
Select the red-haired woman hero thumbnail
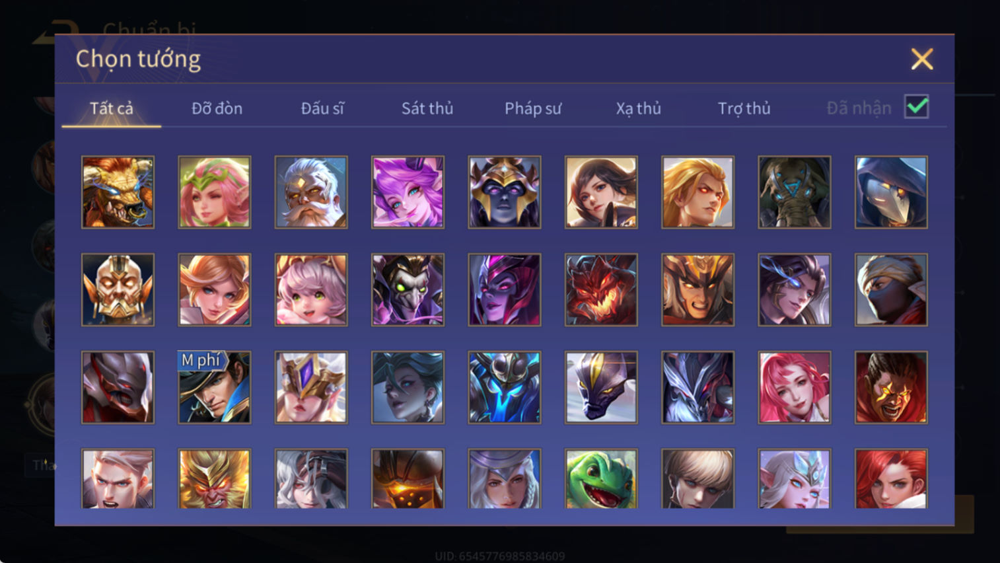click(891, 478)
